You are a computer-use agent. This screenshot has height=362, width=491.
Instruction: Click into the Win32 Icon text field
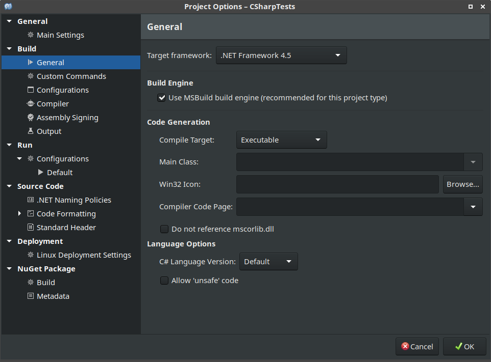tap(337, 184)
